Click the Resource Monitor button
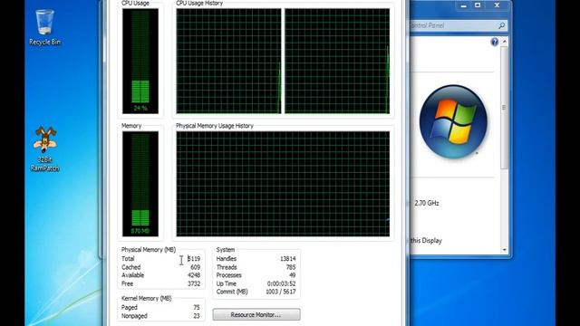The width and height of the screenshot is (580, 326). (256, 314)
